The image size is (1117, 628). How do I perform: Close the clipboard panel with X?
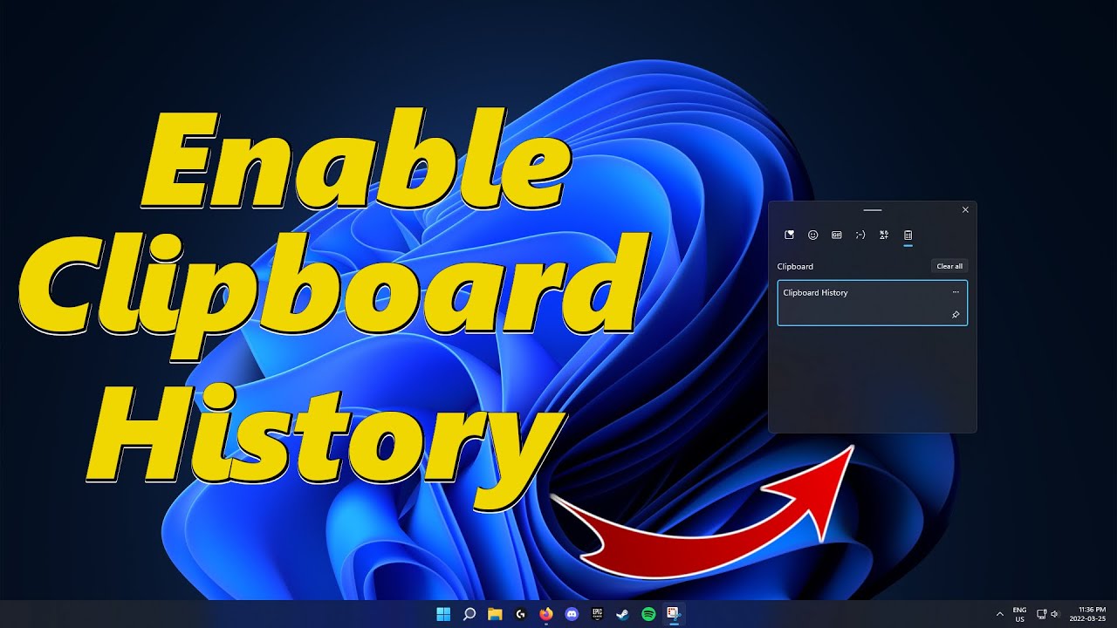point(965,210)
